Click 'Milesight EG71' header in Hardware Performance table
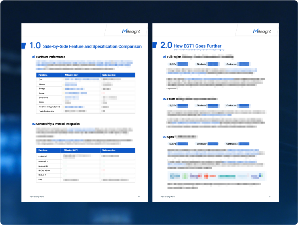This screenshot has width=298, height=225. [72, 75]
